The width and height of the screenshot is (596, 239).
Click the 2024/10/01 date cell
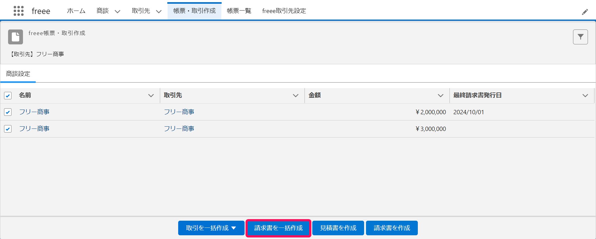tap(468, 112)
